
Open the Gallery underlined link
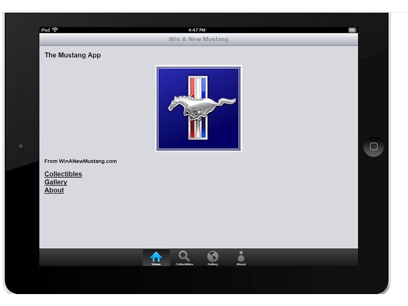(x=55, y=182)
